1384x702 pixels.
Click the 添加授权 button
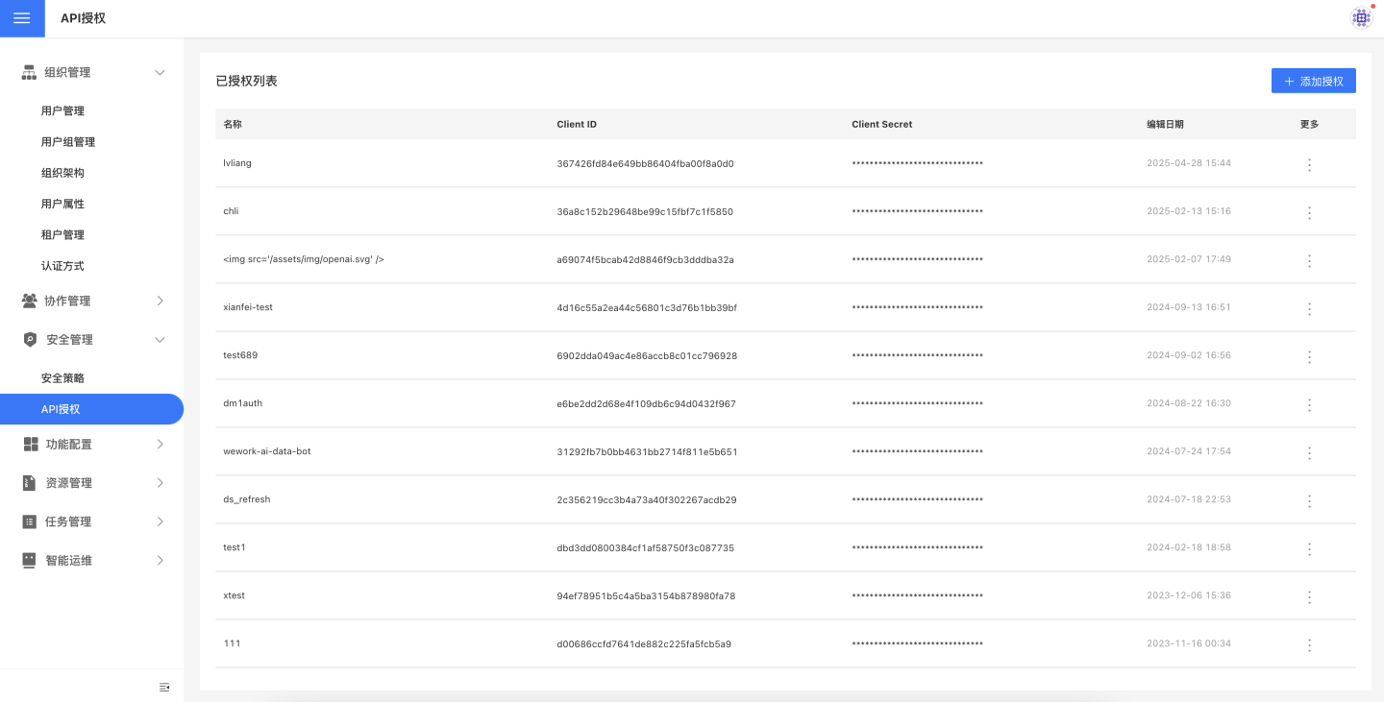[x=1313, y=82]
